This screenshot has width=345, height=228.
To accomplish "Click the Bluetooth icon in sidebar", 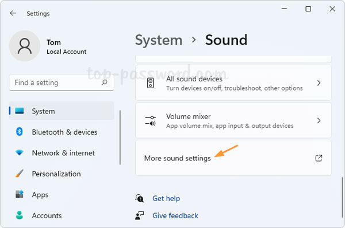I will click(20, 132).
